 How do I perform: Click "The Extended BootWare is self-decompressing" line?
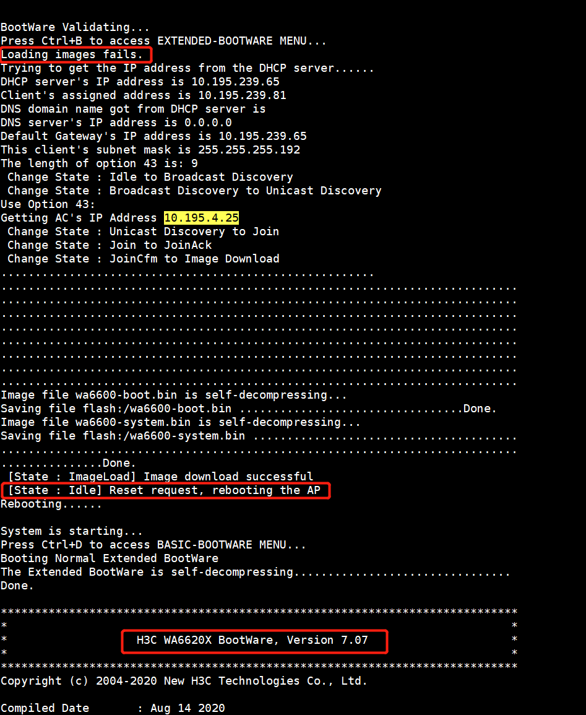pos(255,573)
